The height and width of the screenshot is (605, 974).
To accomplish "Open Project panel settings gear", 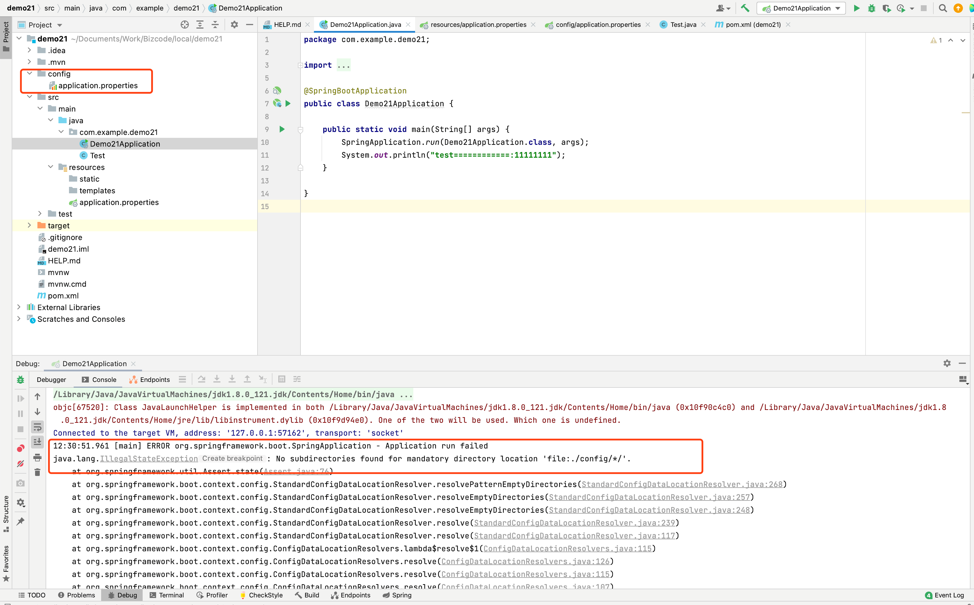I will [234, 25].
